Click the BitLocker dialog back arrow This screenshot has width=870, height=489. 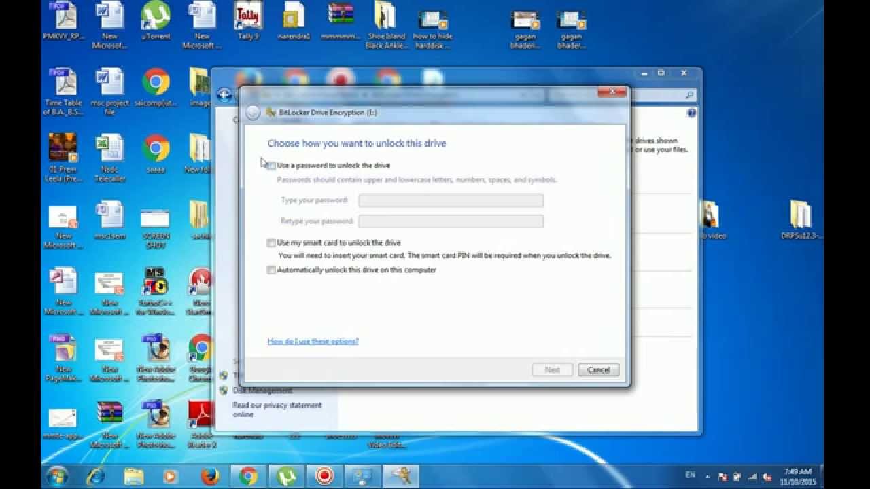253,113
